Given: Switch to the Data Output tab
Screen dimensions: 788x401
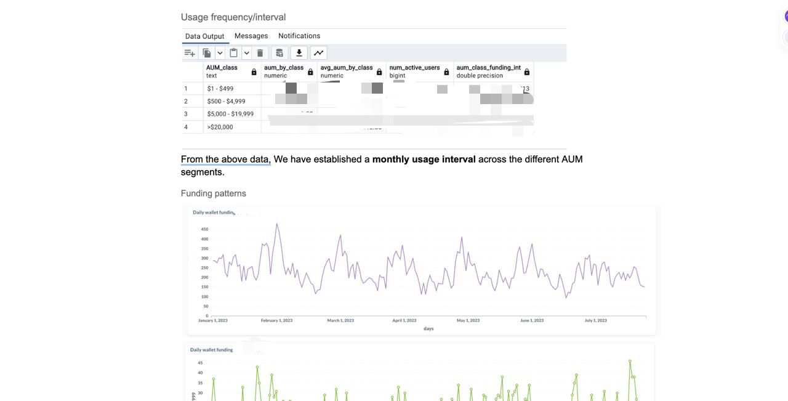Looking at the screenshot, I should [205, 36].
